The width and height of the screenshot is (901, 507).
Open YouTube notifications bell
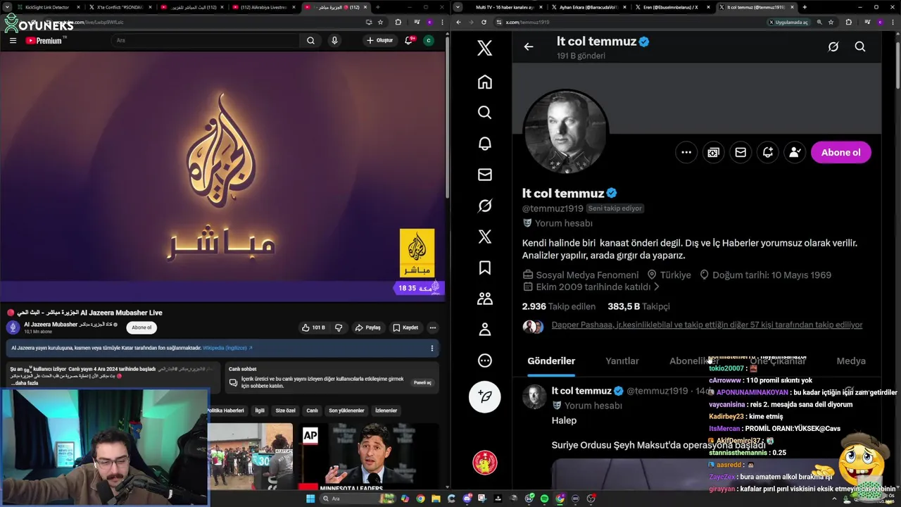pos(408,40)
